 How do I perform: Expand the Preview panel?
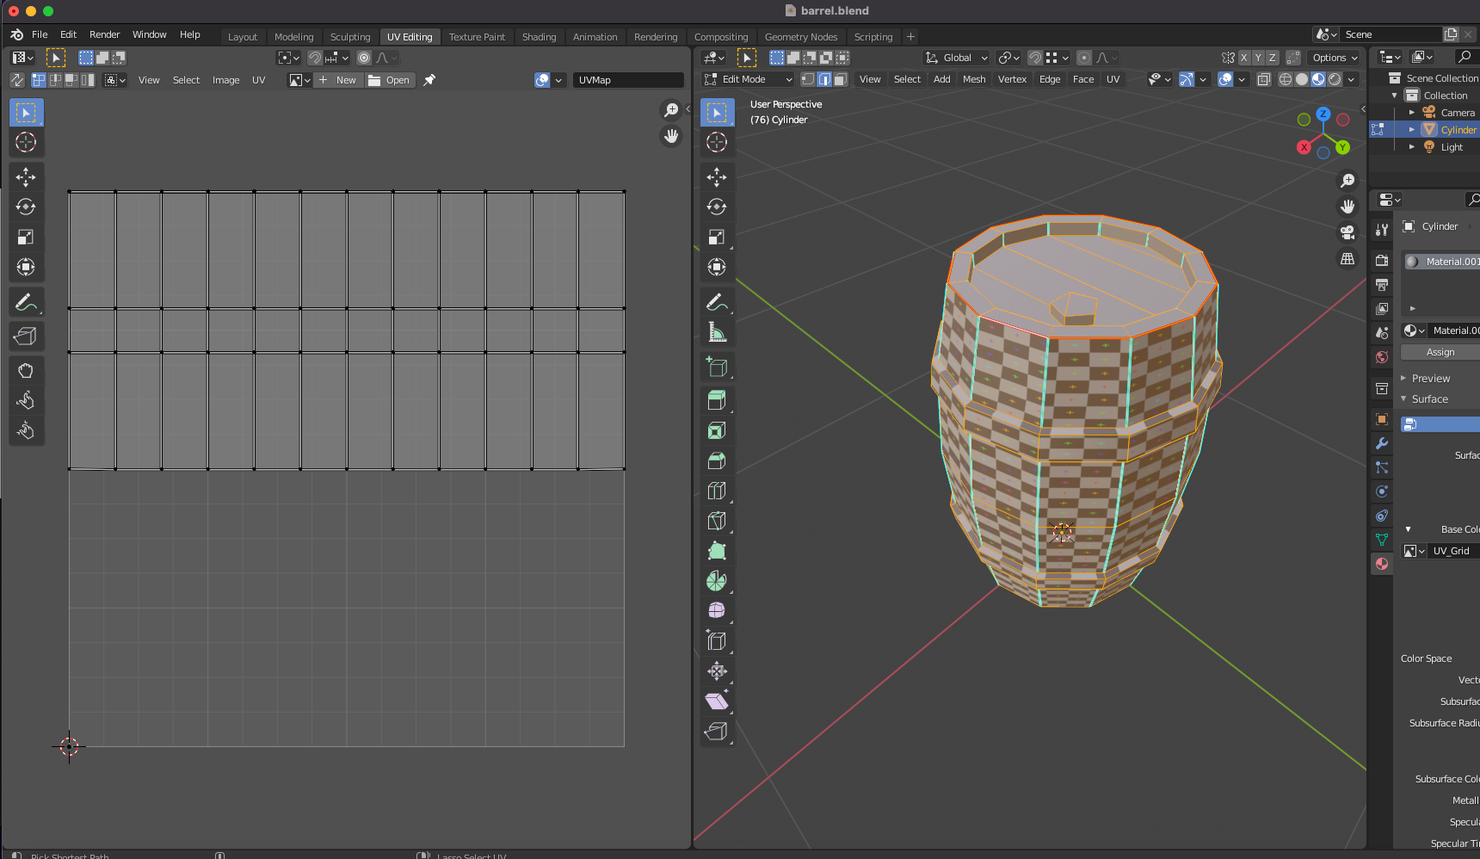1430,379
